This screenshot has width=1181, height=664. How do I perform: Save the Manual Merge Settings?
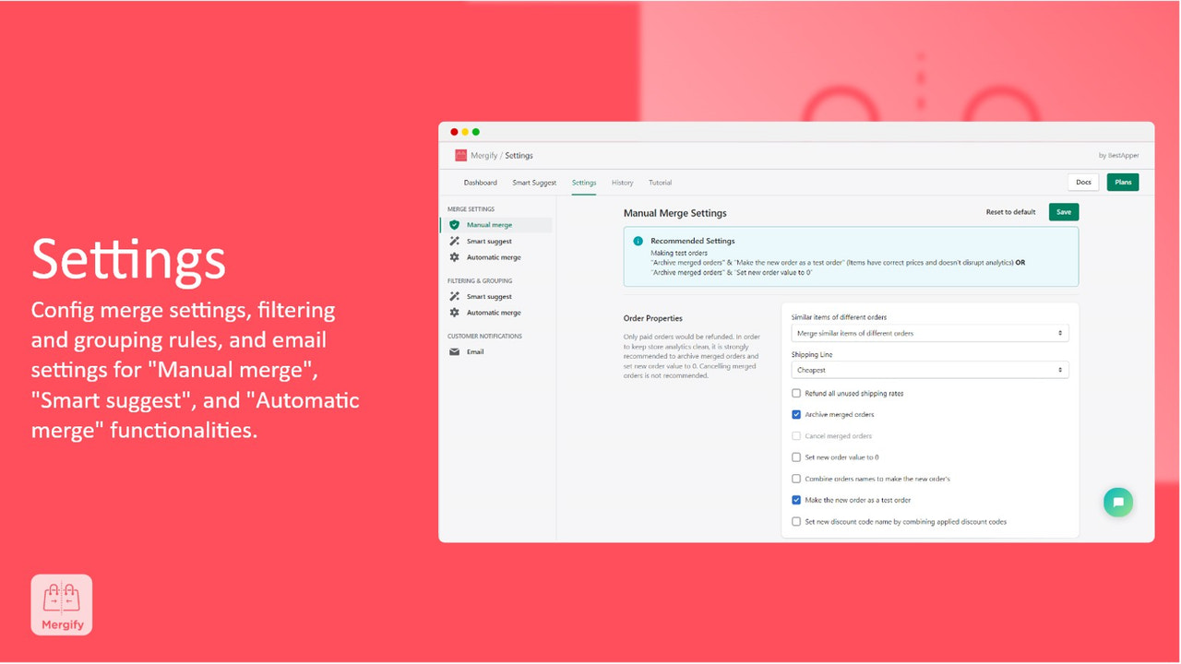(x=1063, y=211)
